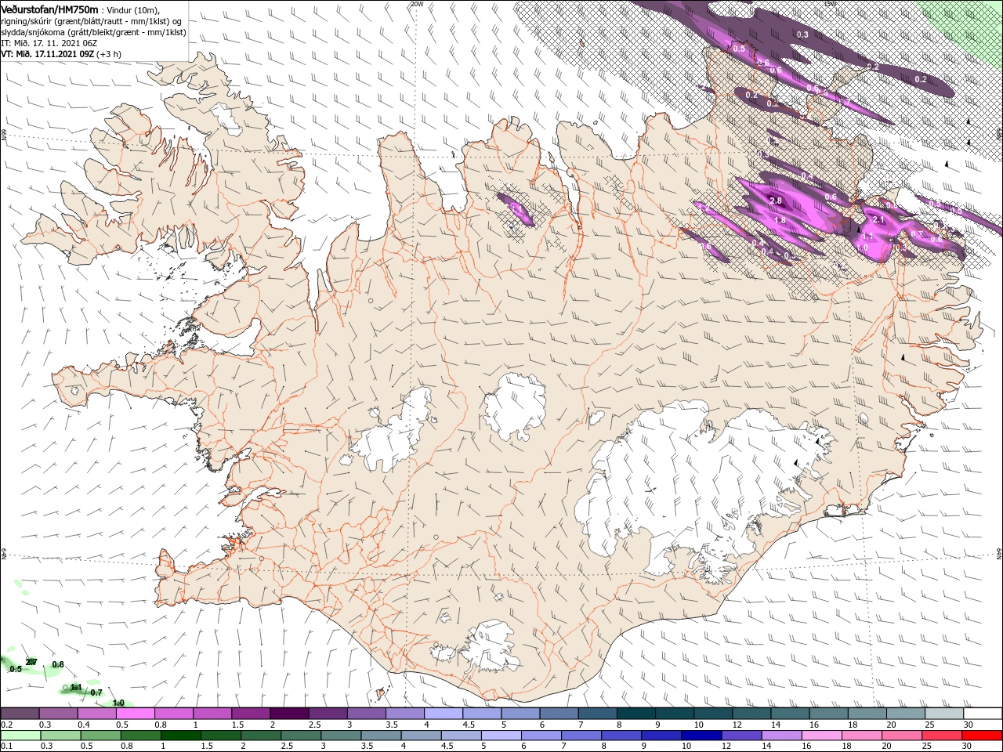1003x752 pixels.
Task: Click the periwinkle swatch between 6 and 7, green scale
Action: [x=541, y=736]
